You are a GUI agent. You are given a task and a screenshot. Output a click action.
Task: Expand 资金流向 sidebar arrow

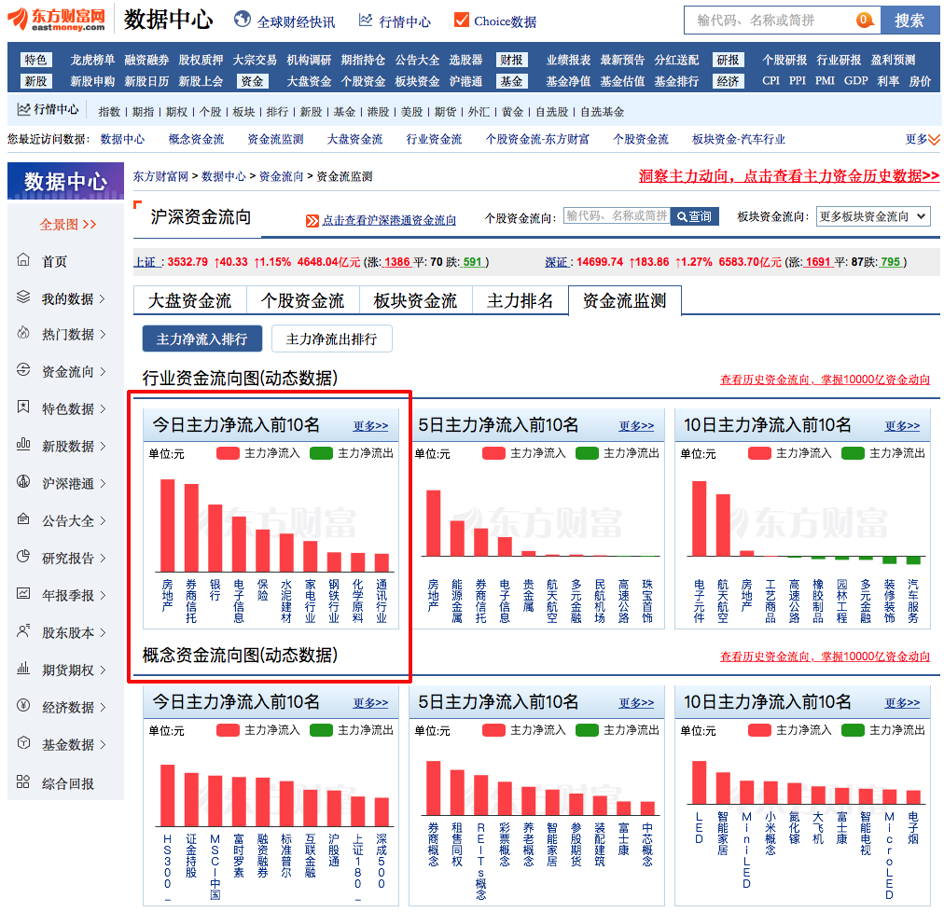pos(102,372)
